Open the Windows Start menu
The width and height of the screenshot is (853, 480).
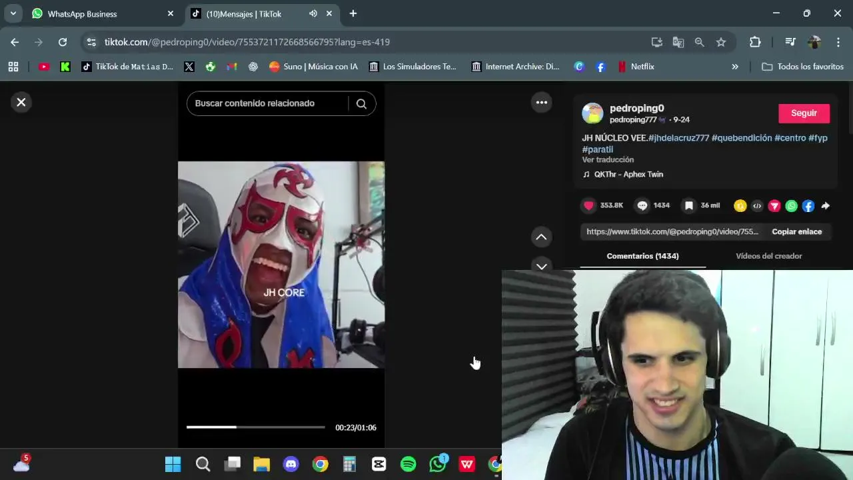(173, 464)
